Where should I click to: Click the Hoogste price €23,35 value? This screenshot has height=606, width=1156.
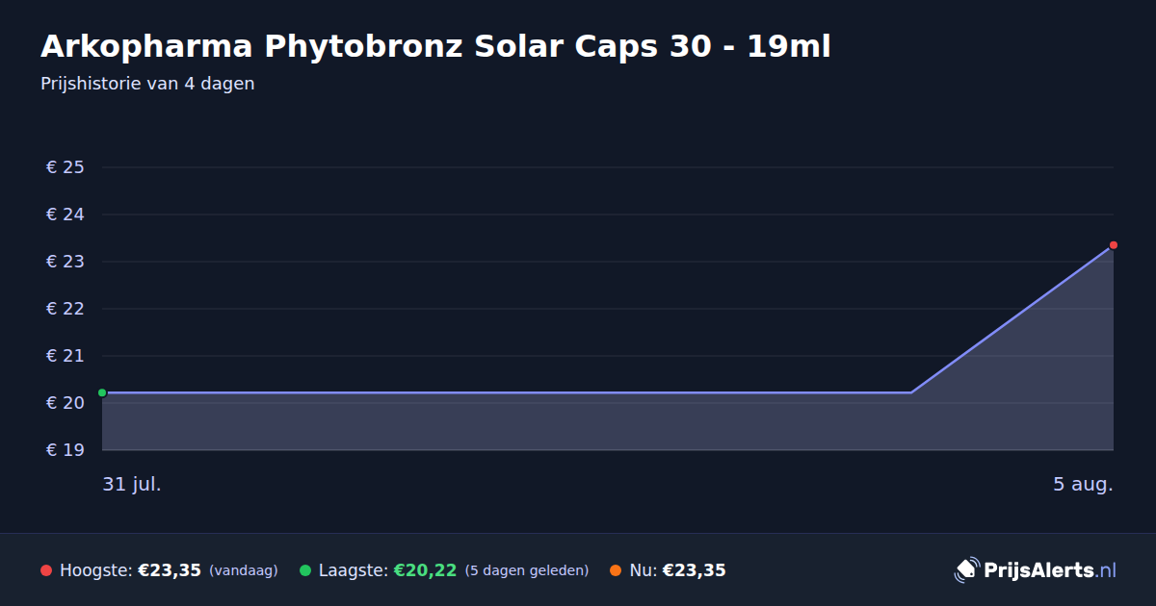click(x=170, y=570)
